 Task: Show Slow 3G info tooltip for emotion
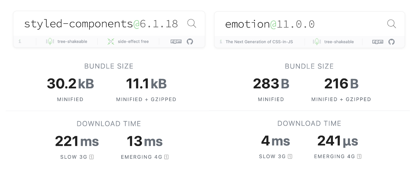(290, 157)
